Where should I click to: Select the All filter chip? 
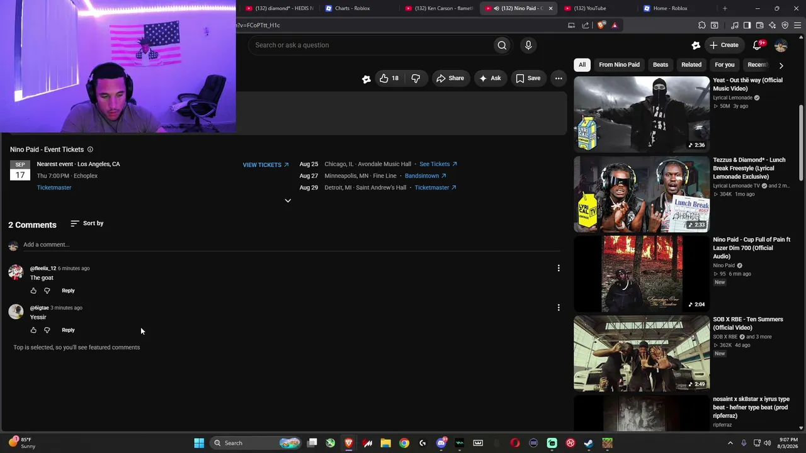(582, 65)
